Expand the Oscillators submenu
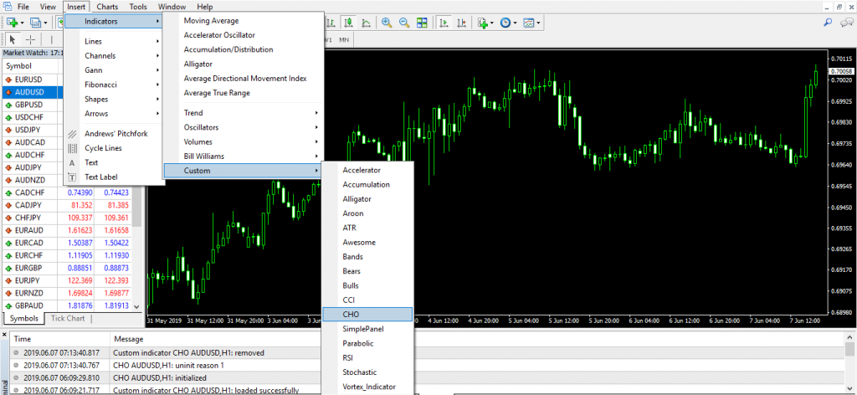The image size is (857, 395). (244, 127)
